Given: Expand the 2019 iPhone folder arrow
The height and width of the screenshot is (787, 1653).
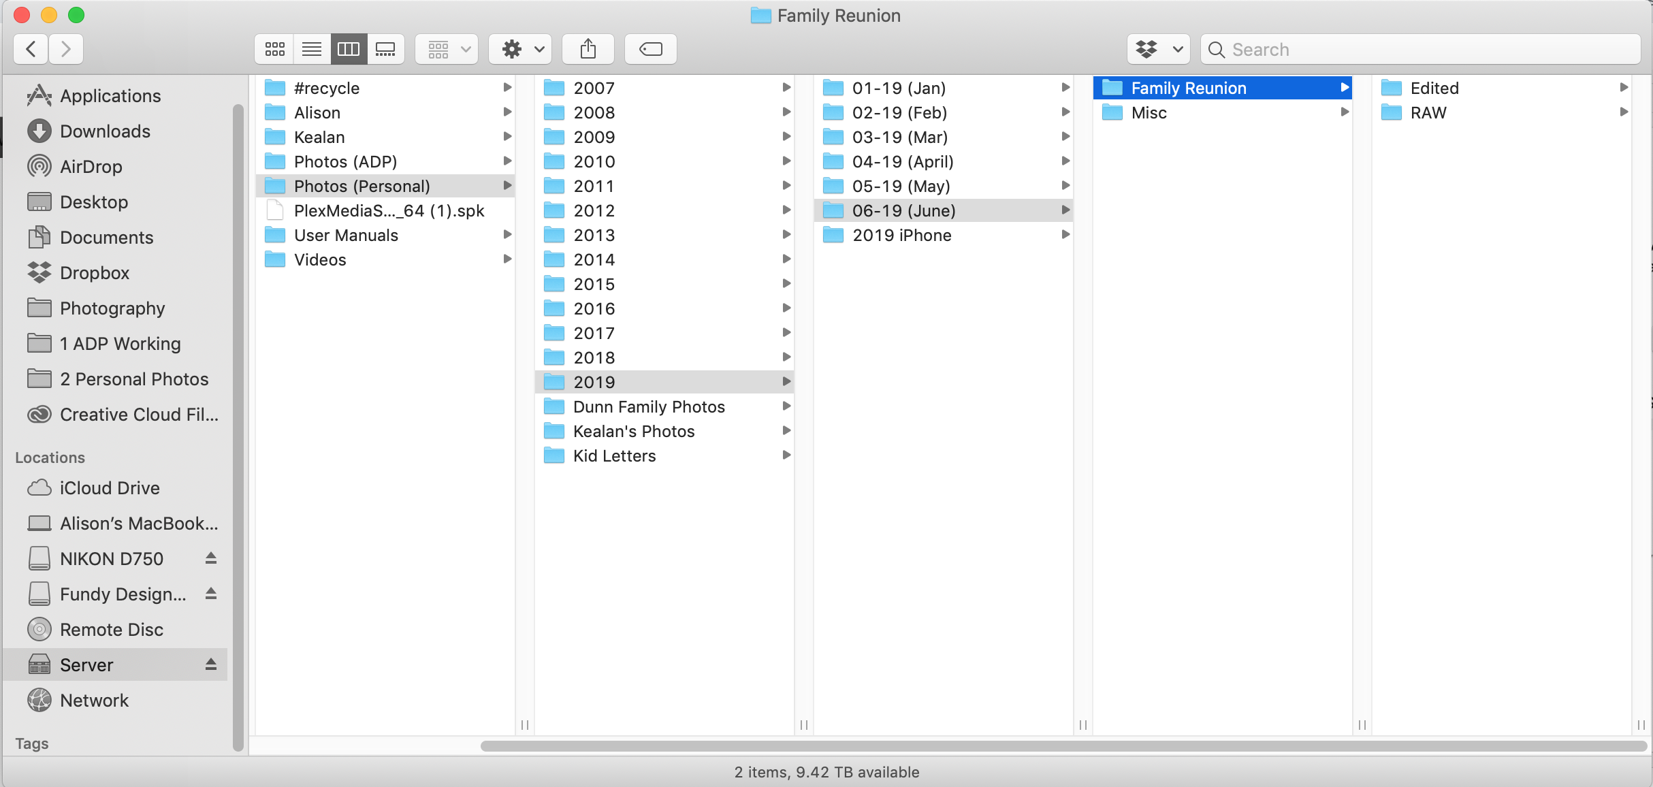Looking at the screenshot, I should pyautogui.click(x=1065, y=235).
